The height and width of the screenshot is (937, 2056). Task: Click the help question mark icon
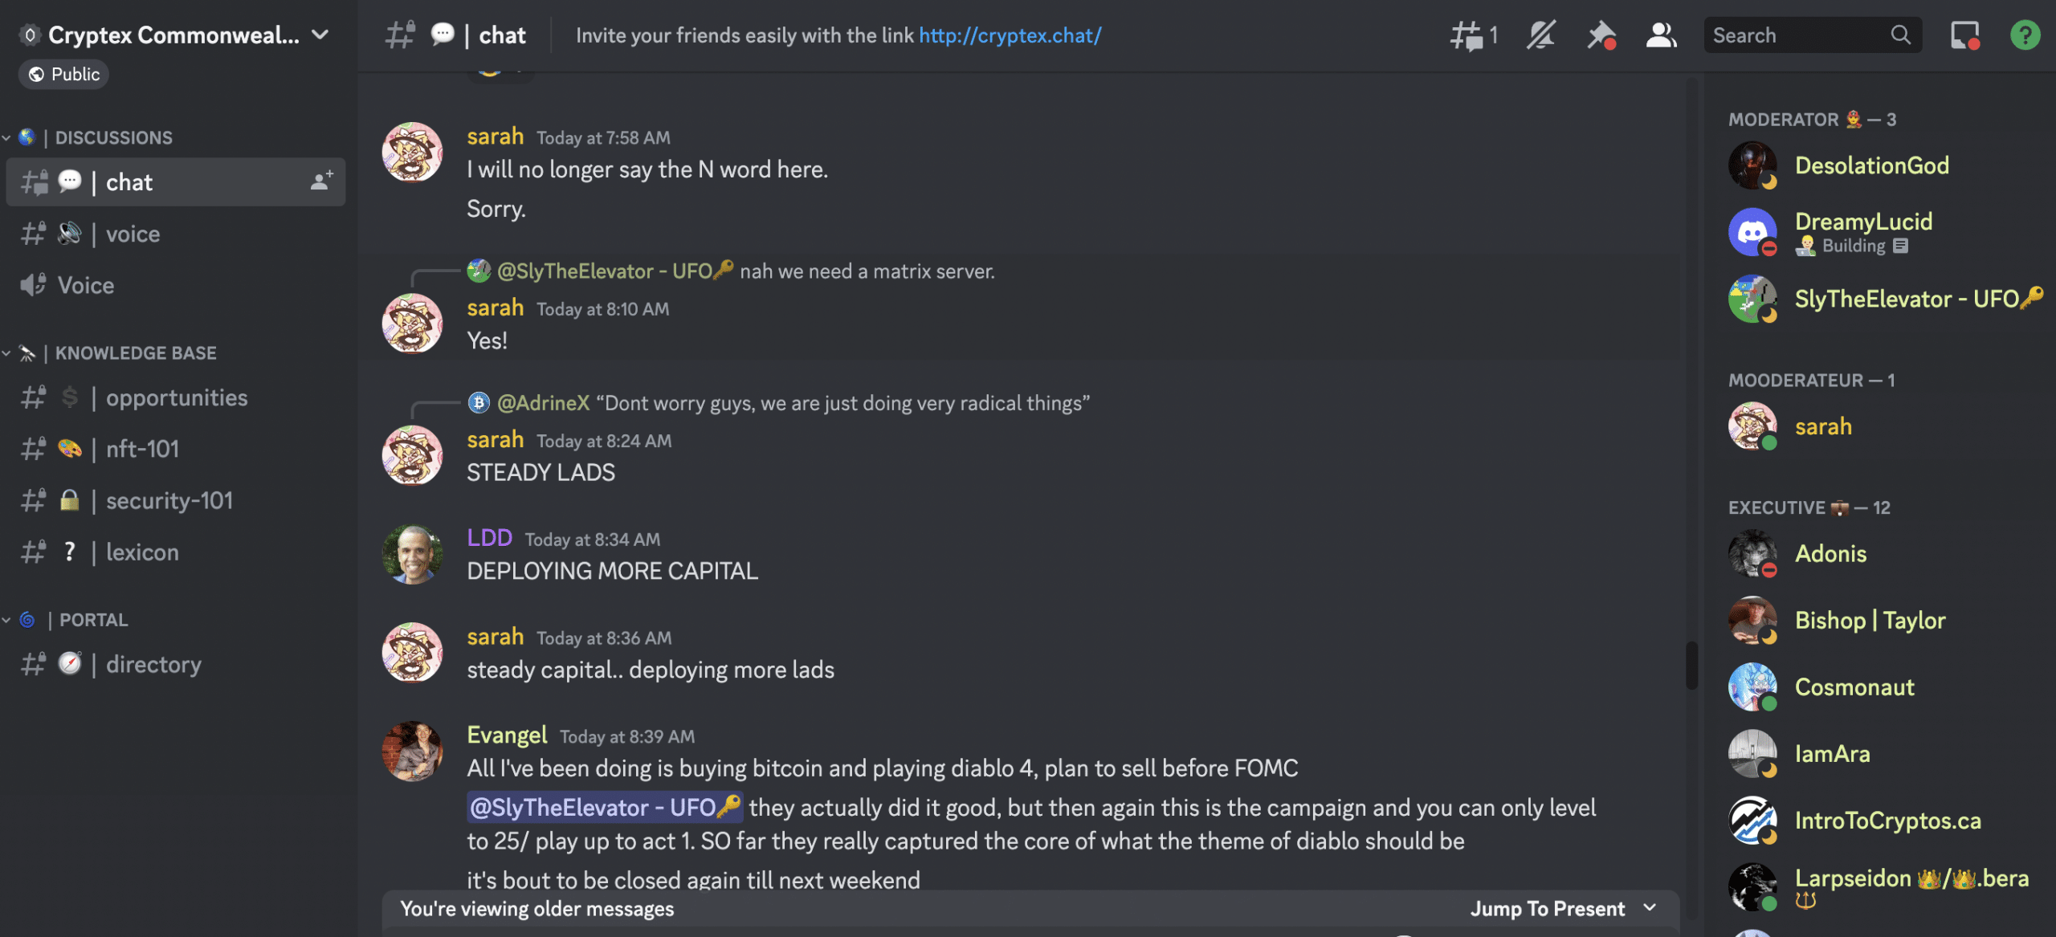point(2023,34)
